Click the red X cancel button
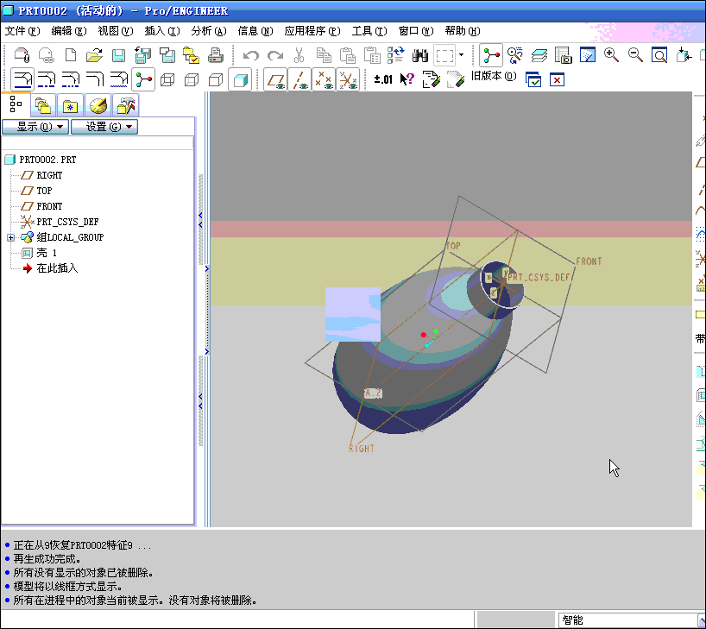Screen dimensions: 706x629 (557, 79)
